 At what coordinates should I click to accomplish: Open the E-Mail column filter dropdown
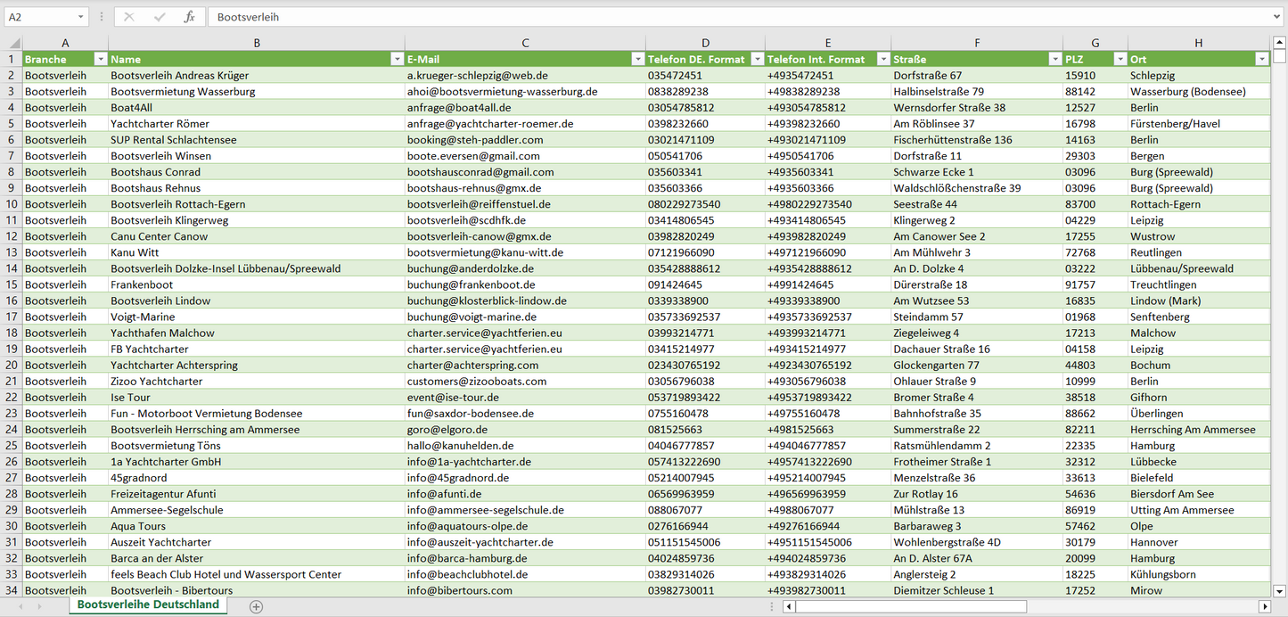pyautogui.click(x=637, y=59)
